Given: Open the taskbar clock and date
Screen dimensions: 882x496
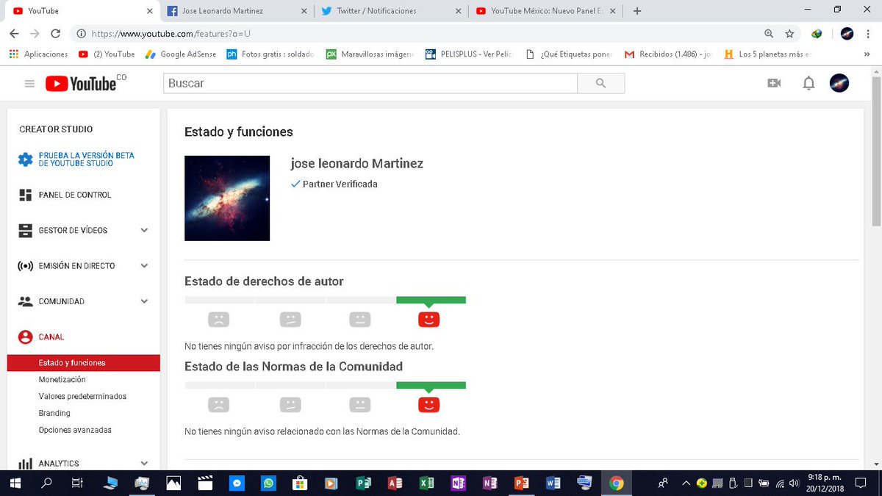Looking at the screenshot, I should coord(826,483).
